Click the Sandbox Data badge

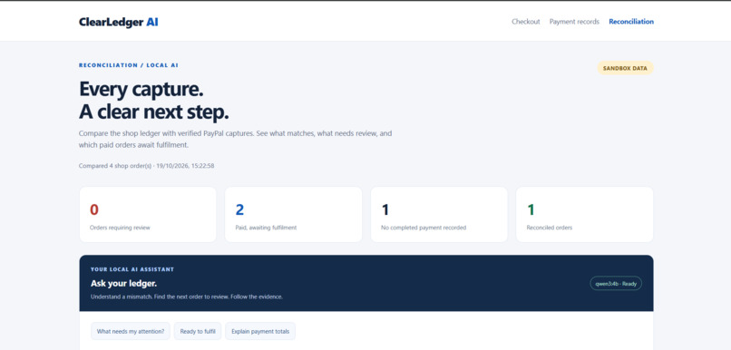pyautogui.click(x=625, y=68)
